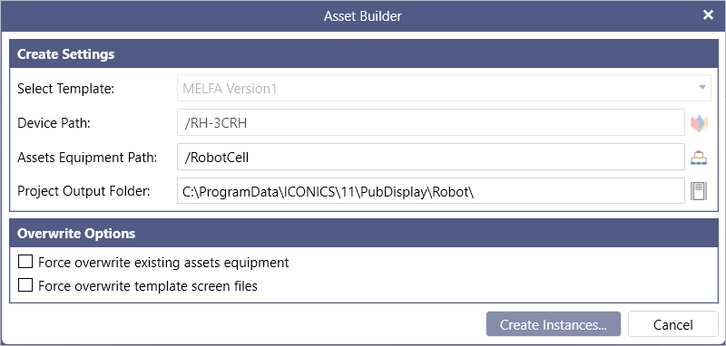Click the Select Template: label
The image size is (726, 346).
65,88
